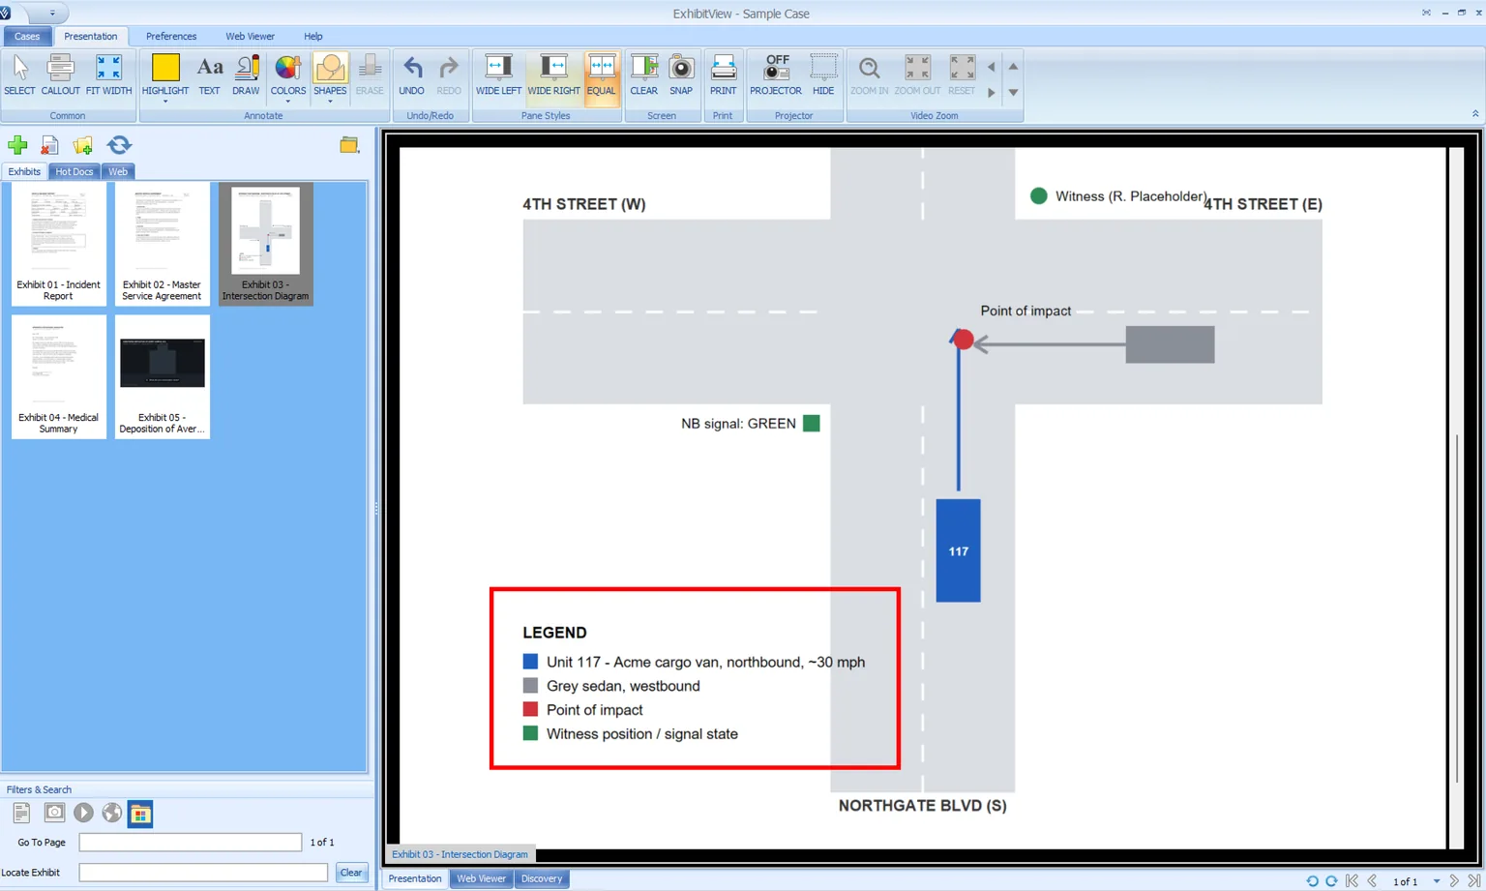Add folder of exhibits icon
This screenshot has width=1486, height=891.
83,145
